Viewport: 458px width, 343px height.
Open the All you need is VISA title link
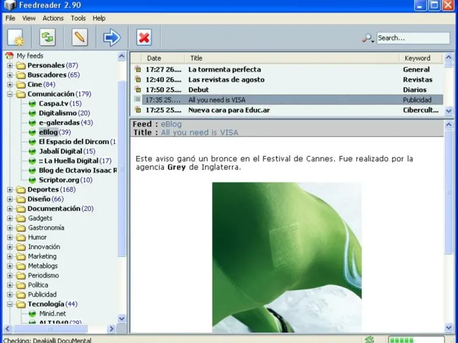199,133
